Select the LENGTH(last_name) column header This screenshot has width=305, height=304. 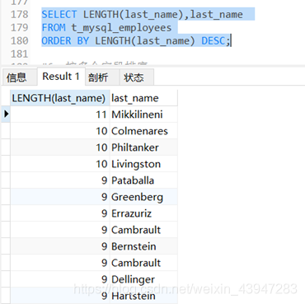coord(60,98)
